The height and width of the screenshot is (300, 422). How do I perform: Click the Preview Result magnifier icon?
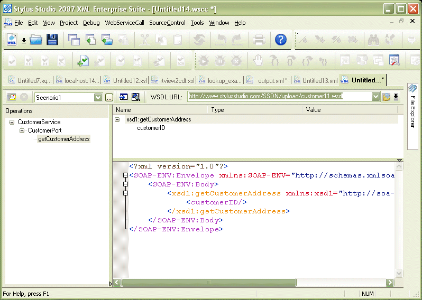tap(135, 97)
